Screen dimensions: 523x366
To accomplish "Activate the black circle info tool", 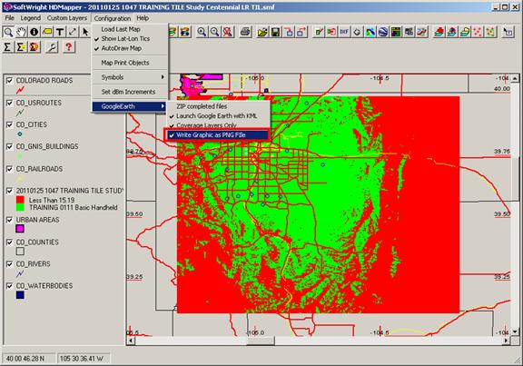I will click(x=34, y=32).
